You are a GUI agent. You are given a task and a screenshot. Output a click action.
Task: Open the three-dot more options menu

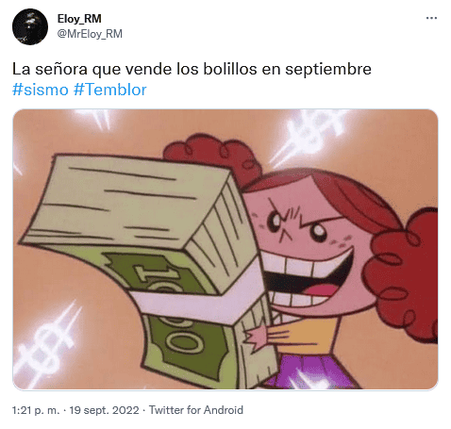pos(431,18)
